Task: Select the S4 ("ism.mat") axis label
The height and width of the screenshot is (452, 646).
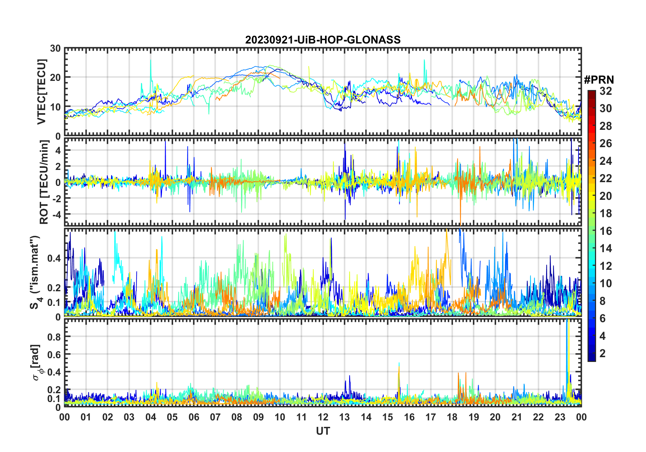Action: 35,273
